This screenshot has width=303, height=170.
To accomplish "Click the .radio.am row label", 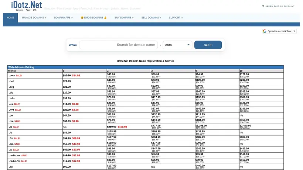I will [x=15, y=155].
